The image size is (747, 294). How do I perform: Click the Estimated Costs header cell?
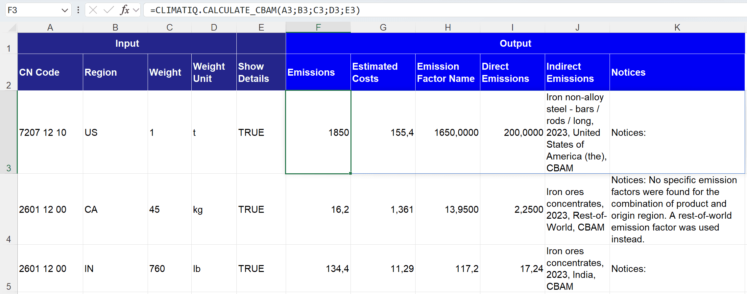(383, 72)
